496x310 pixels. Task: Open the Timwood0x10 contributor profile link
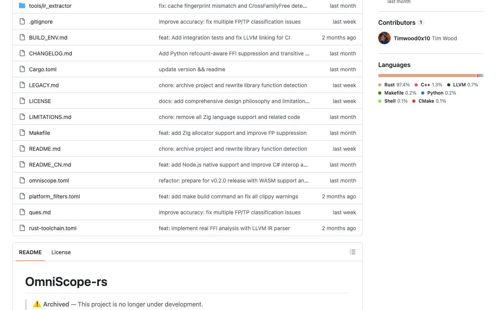tap(412, 38)
